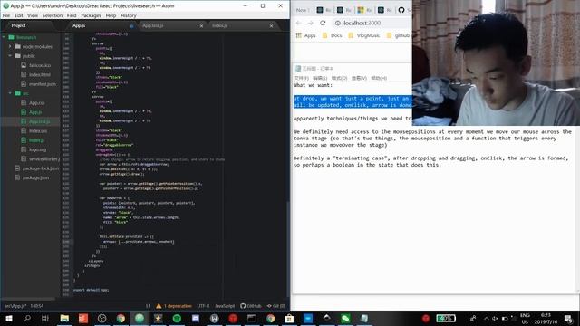This screenshot has width=580, height=326.
Task: Expand the node_modules folder
Action: [10, 46]
